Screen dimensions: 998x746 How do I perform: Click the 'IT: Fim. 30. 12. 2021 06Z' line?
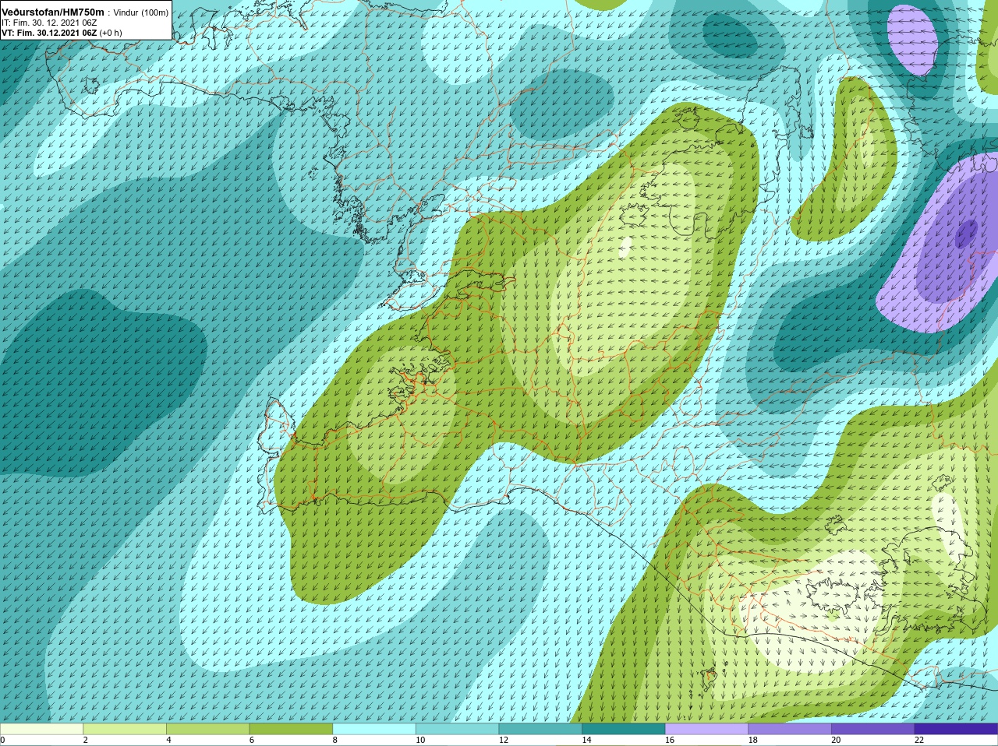point(49,23)
